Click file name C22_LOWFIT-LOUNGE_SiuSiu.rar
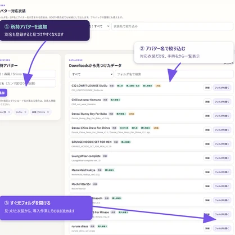The height and width of the screenshot is (235, 235). point(87,90)
